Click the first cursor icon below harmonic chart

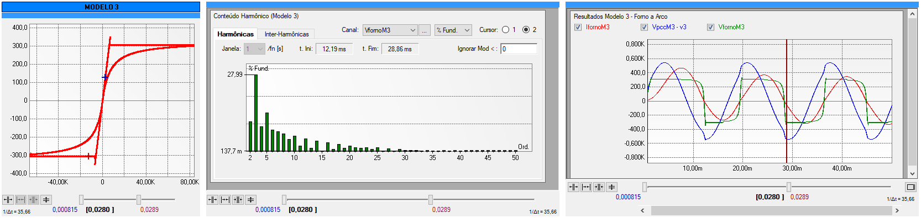tap(212, 200)
